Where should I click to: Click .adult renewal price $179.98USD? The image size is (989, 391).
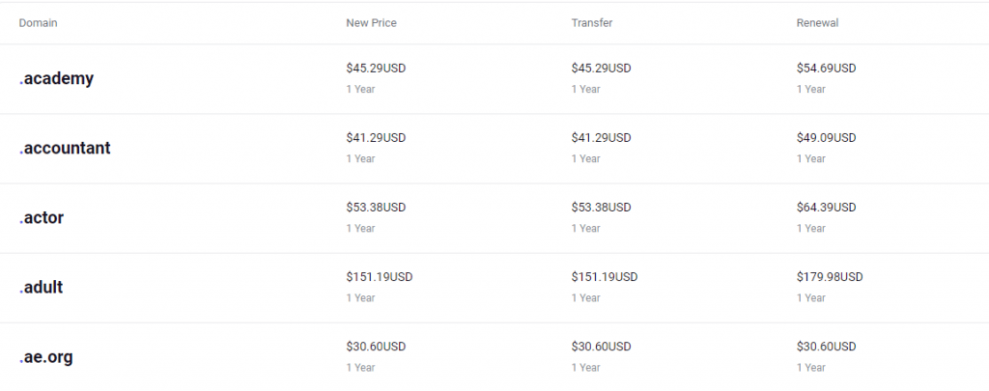[x=830, y=277]
